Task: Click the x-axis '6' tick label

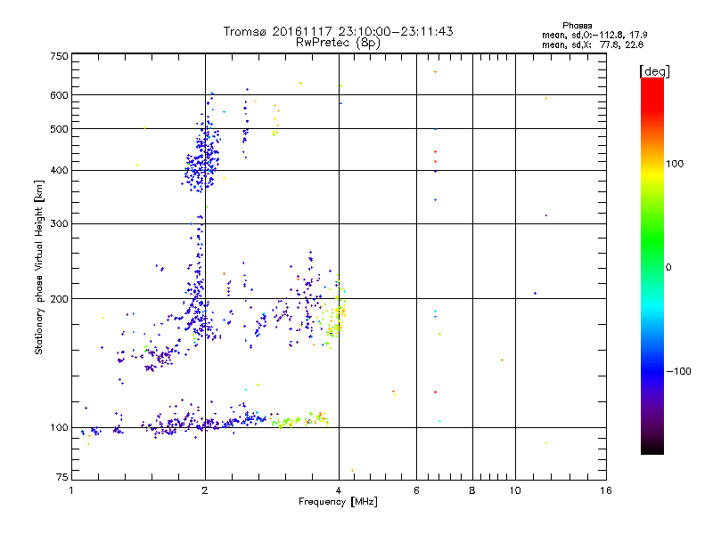Action: 416,490
